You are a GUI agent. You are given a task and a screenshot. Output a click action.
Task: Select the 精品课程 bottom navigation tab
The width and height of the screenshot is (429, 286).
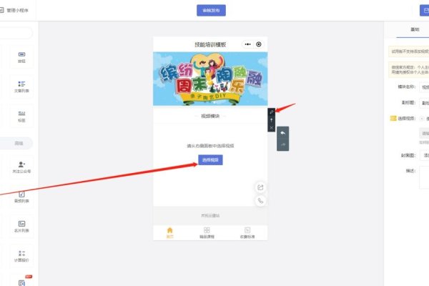(207, 232)
